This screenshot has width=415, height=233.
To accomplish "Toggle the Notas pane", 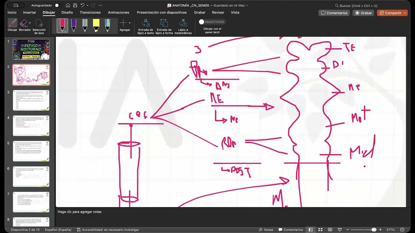I will coord(266,230).
